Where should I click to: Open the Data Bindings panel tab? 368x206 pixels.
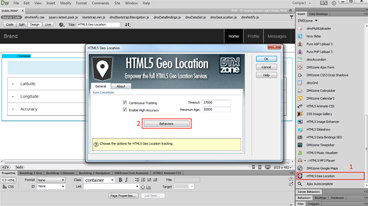(318, 14)
